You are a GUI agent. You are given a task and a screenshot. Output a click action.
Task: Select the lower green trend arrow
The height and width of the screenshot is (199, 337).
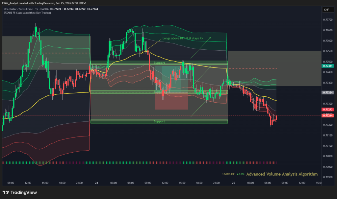click(x=201, y=106)
